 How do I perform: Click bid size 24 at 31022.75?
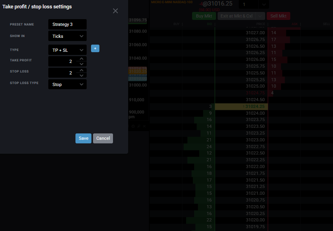coord(209,147)
